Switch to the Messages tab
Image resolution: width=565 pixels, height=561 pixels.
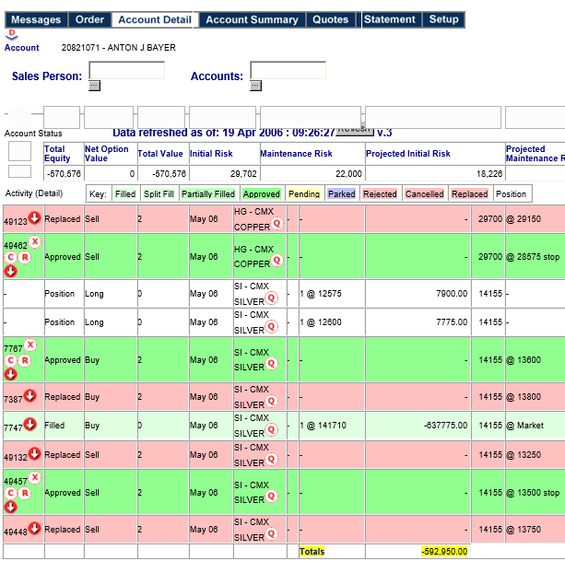[36, 19]
